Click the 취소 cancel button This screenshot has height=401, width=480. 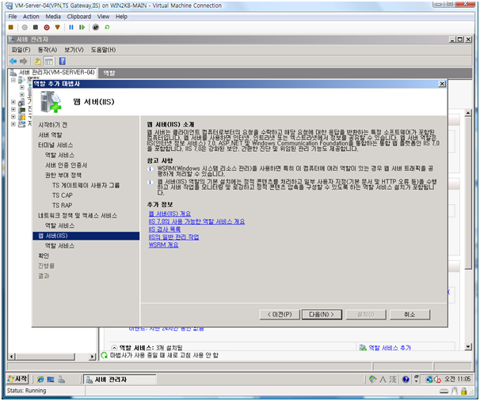410,314
